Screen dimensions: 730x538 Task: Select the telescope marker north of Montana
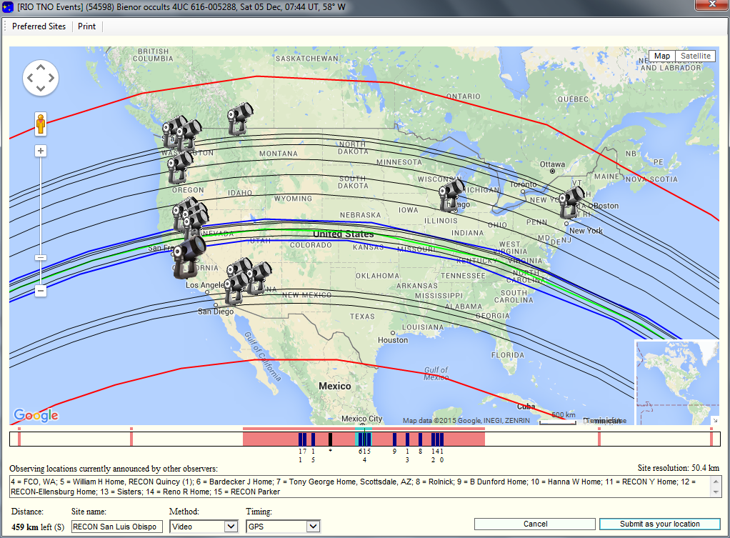click(x=239, y=119)
